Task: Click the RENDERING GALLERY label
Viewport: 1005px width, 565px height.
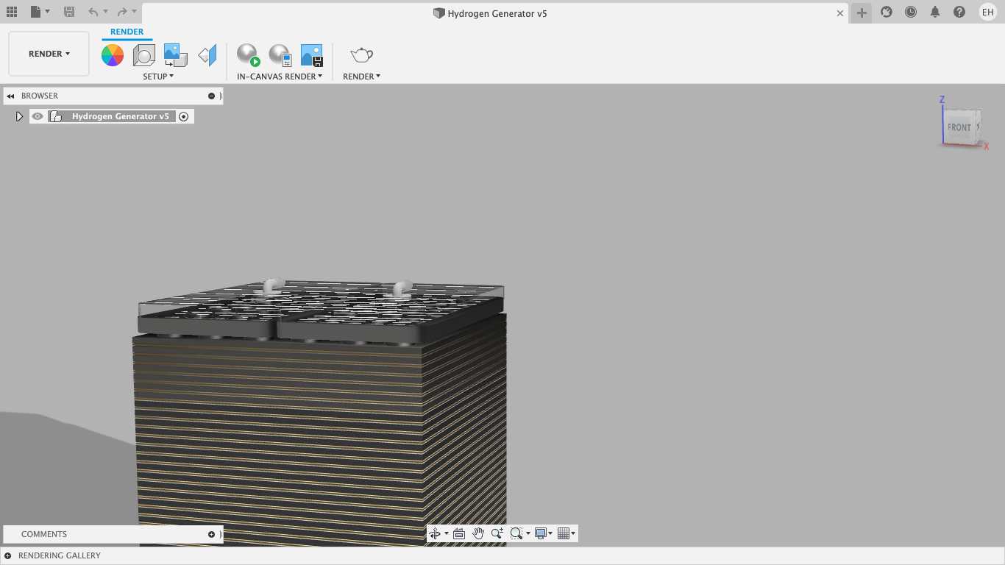Action: 60,555
